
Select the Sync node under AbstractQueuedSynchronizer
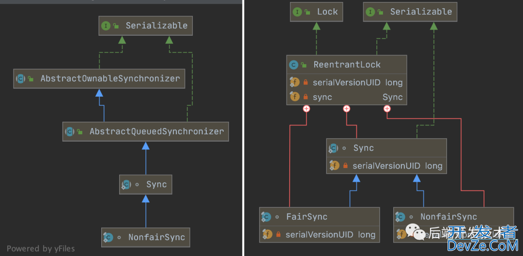pos(145,185)
